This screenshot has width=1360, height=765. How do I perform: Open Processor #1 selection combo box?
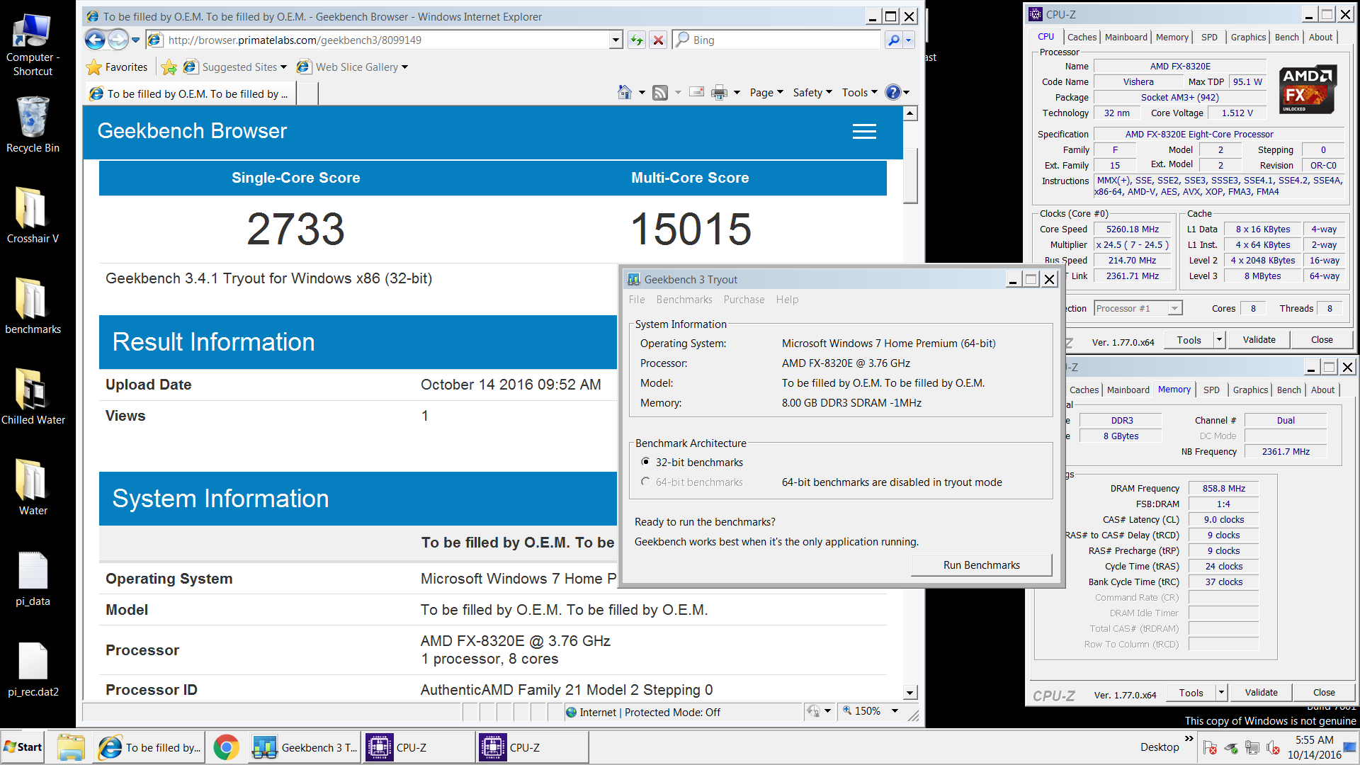[1138, 308]
